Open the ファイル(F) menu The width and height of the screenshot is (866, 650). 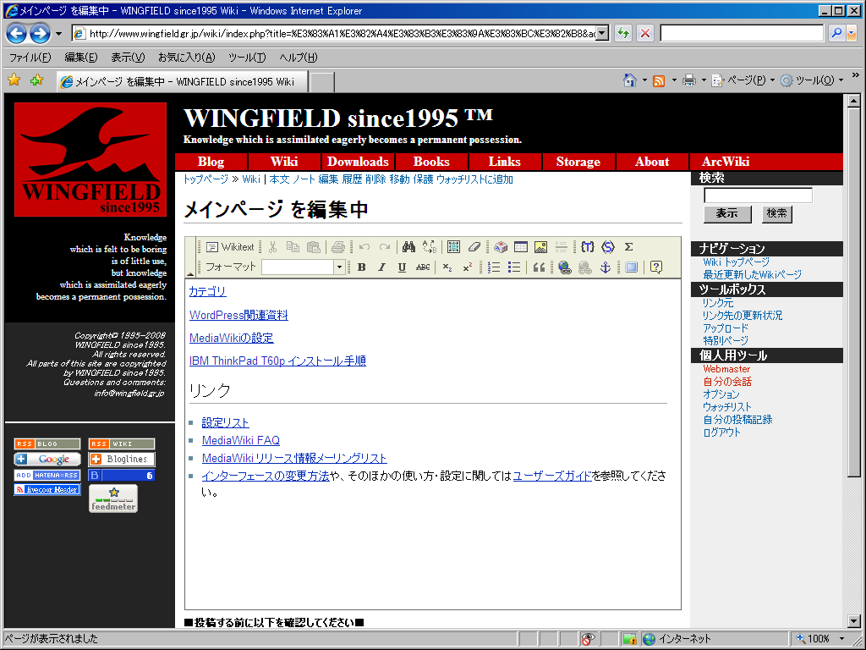point(30,58)
